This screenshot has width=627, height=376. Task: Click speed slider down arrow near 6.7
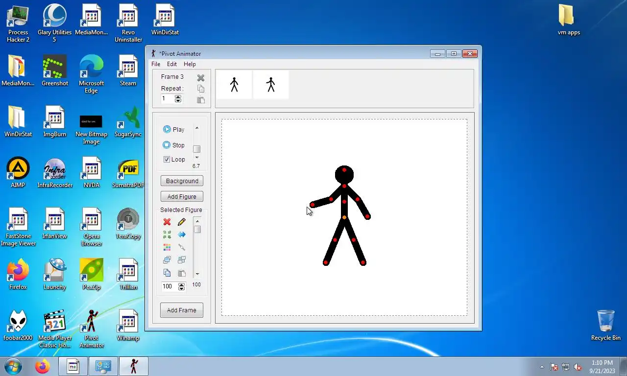click(197, 158)
